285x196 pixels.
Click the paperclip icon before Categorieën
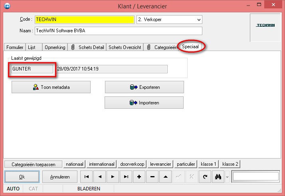tap(148, 47)
